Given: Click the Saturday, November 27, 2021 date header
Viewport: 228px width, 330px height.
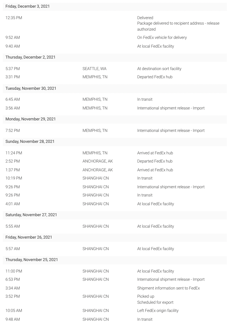Looking at the screenshot, I should click(31, 215).
